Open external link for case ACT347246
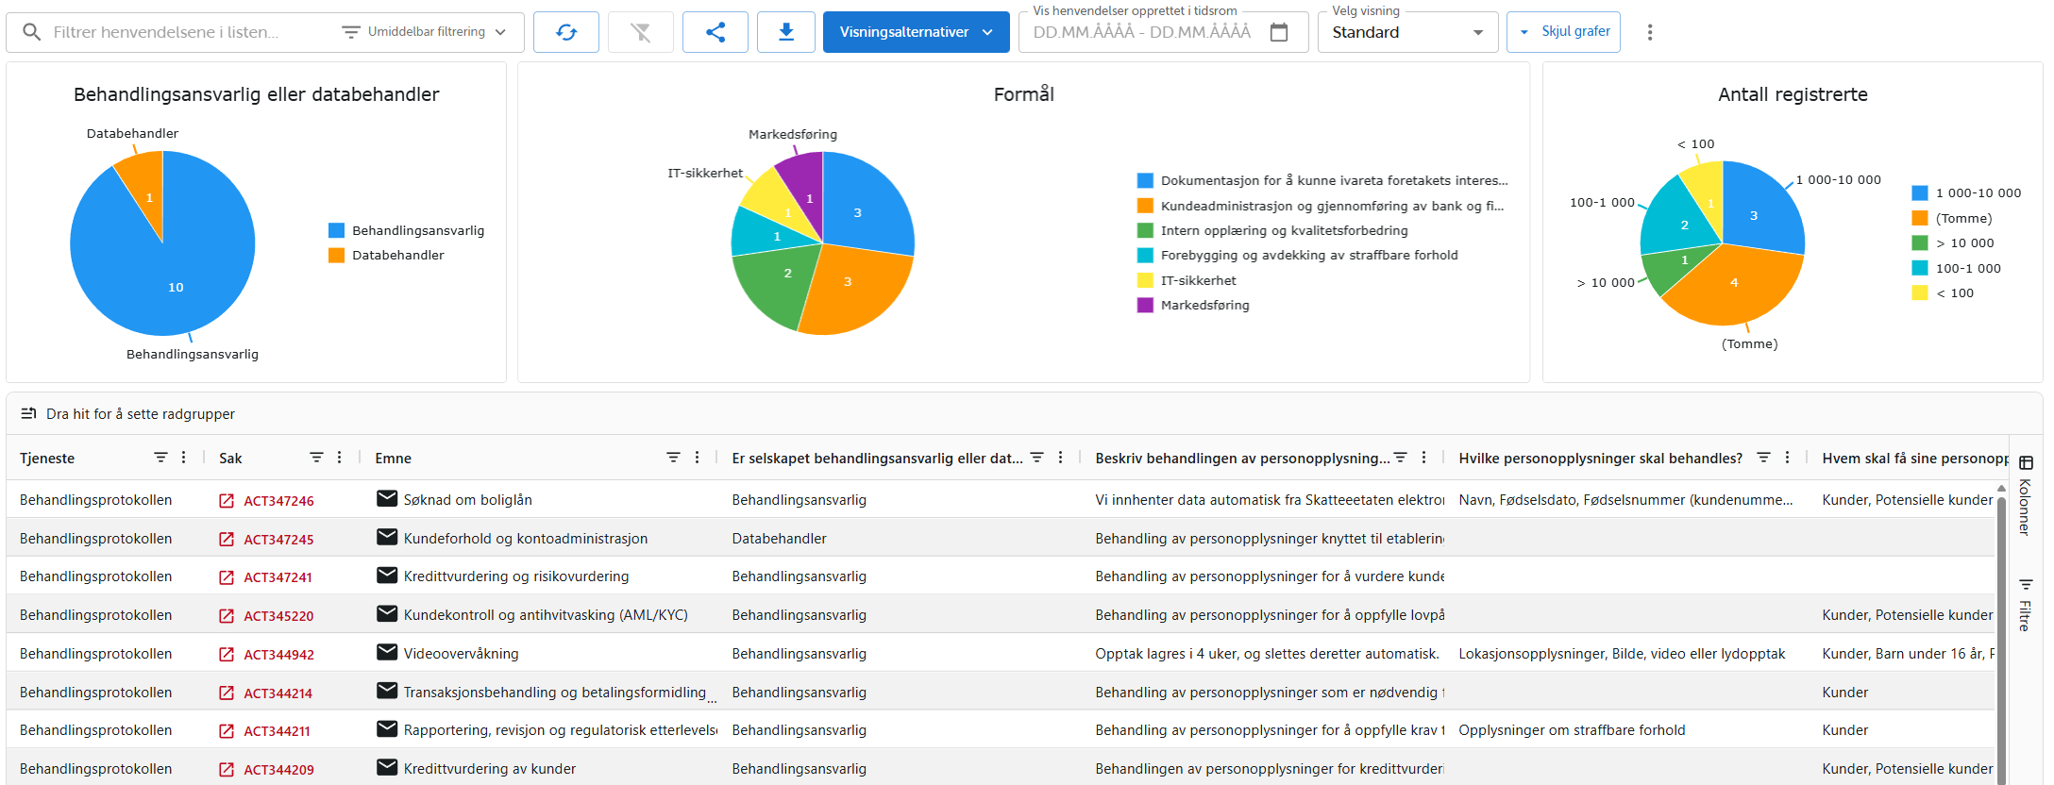 click(x=227, y=501)
